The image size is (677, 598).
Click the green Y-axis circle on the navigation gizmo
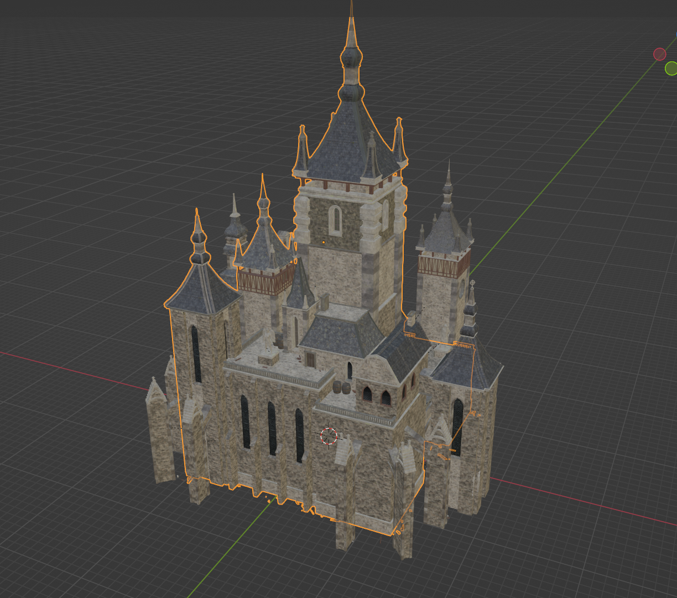click(671, 69)
